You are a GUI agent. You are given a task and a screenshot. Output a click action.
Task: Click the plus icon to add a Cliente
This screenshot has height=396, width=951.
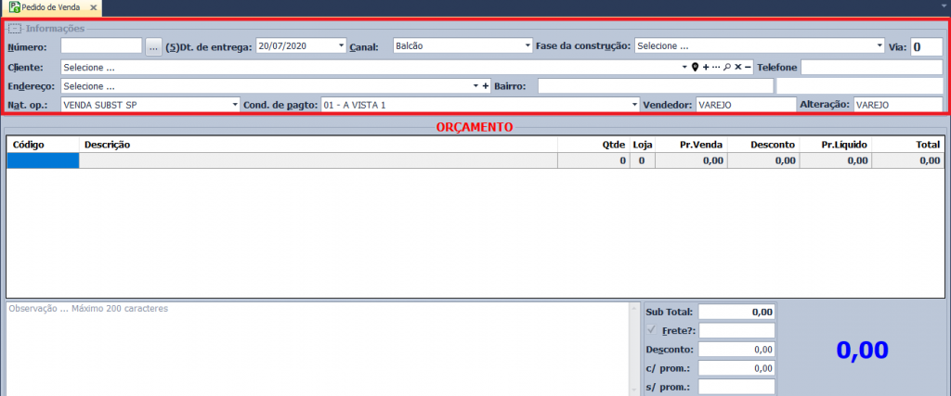(706, 68)
